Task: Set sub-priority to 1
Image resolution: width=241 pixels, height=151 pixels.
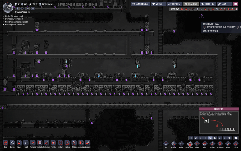Action: 191,138
